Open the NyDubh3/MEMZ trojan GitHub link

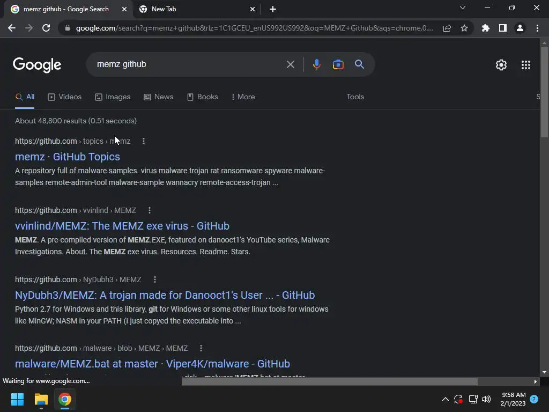point(165,296)
